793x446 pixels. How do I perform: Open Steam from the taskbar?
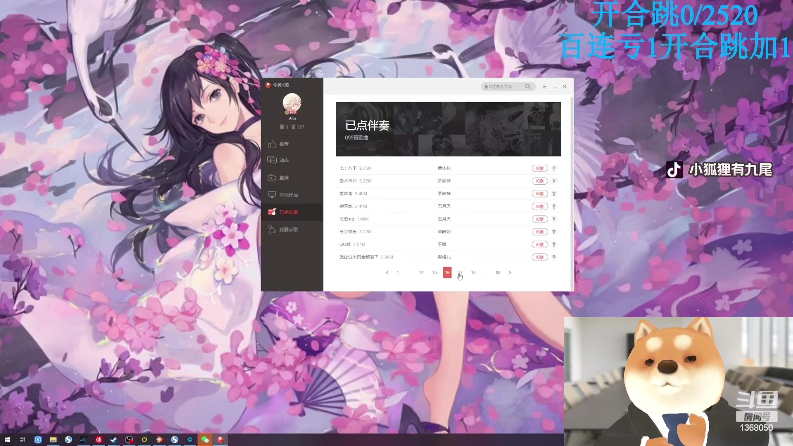point(114,440)
